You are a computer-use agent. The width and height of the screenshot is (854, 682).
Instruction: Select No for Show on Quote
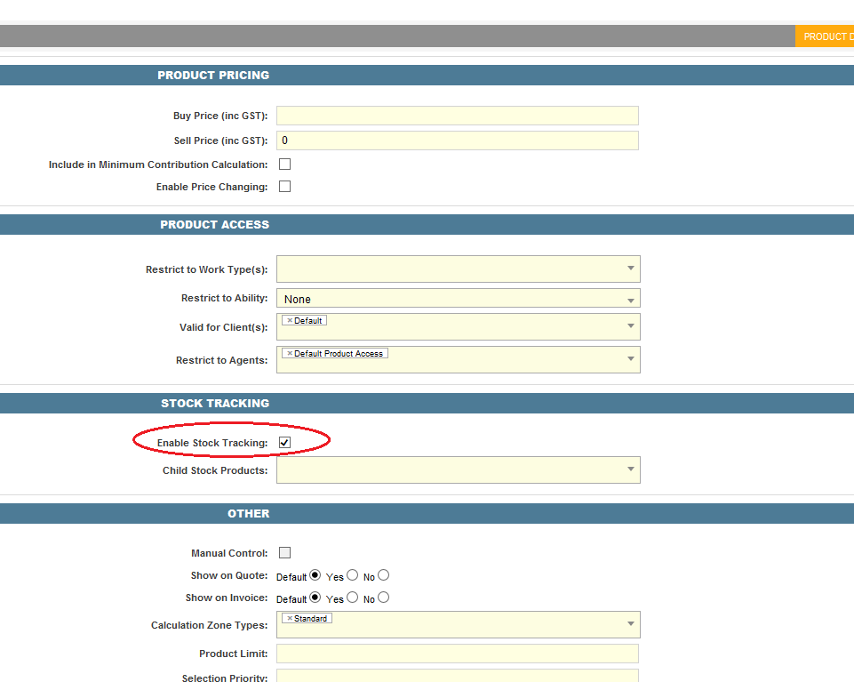pos(384,575)
